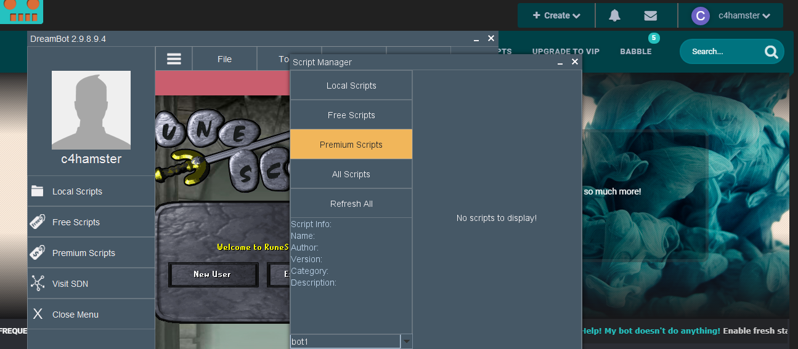Click the Free Scripts tag icon in sidebar
Image resolution: width=798 pixels, height=349 pixels.
tap(38, 222)
